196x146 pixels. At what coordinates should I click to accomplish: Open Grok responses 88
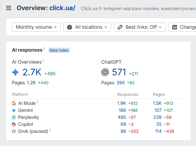(x=123, y=131)
